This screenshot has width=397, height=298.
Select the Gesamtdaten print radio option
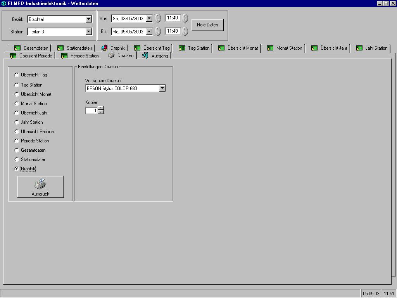tap(17, 150)
